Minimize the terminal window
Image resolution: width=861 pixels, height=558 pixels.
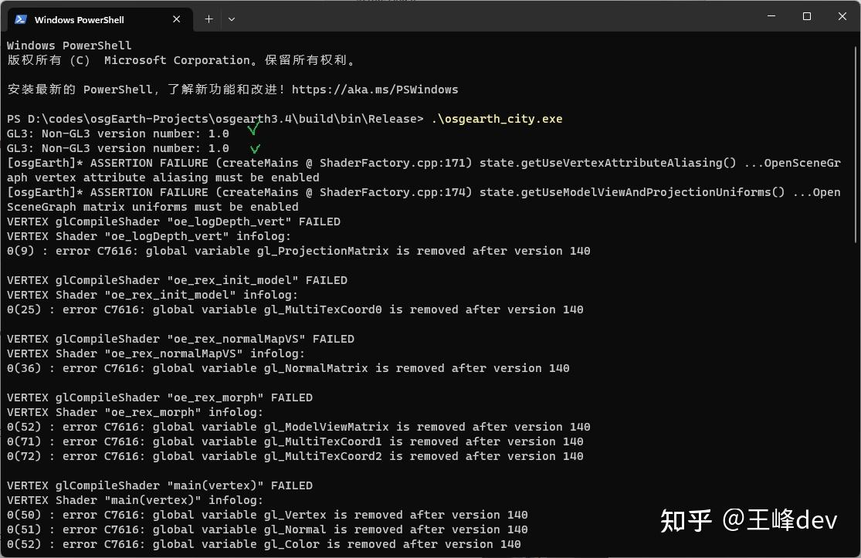coord(771,16)
